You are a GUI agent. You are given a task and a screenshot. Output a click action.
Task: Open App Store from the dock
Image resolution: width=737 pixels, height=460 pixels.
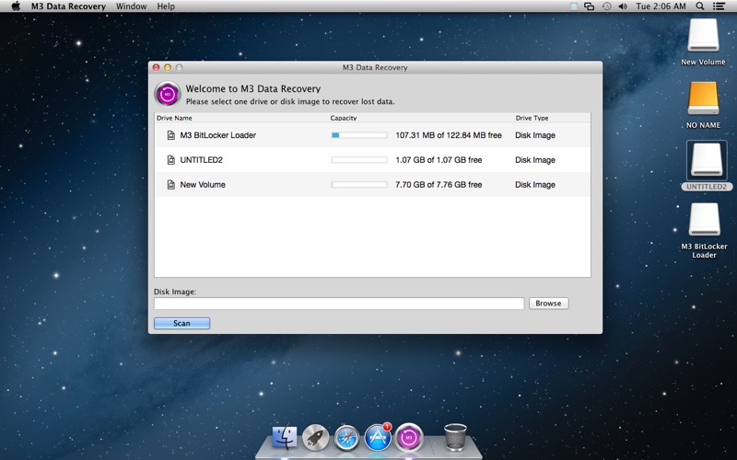coord(378,438)
